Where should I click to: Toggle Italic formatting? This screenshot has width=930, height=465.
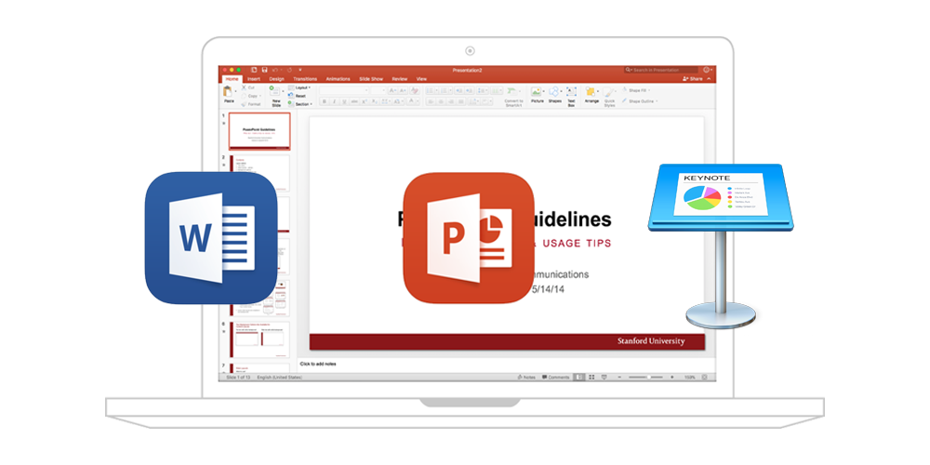pos(334,101)
